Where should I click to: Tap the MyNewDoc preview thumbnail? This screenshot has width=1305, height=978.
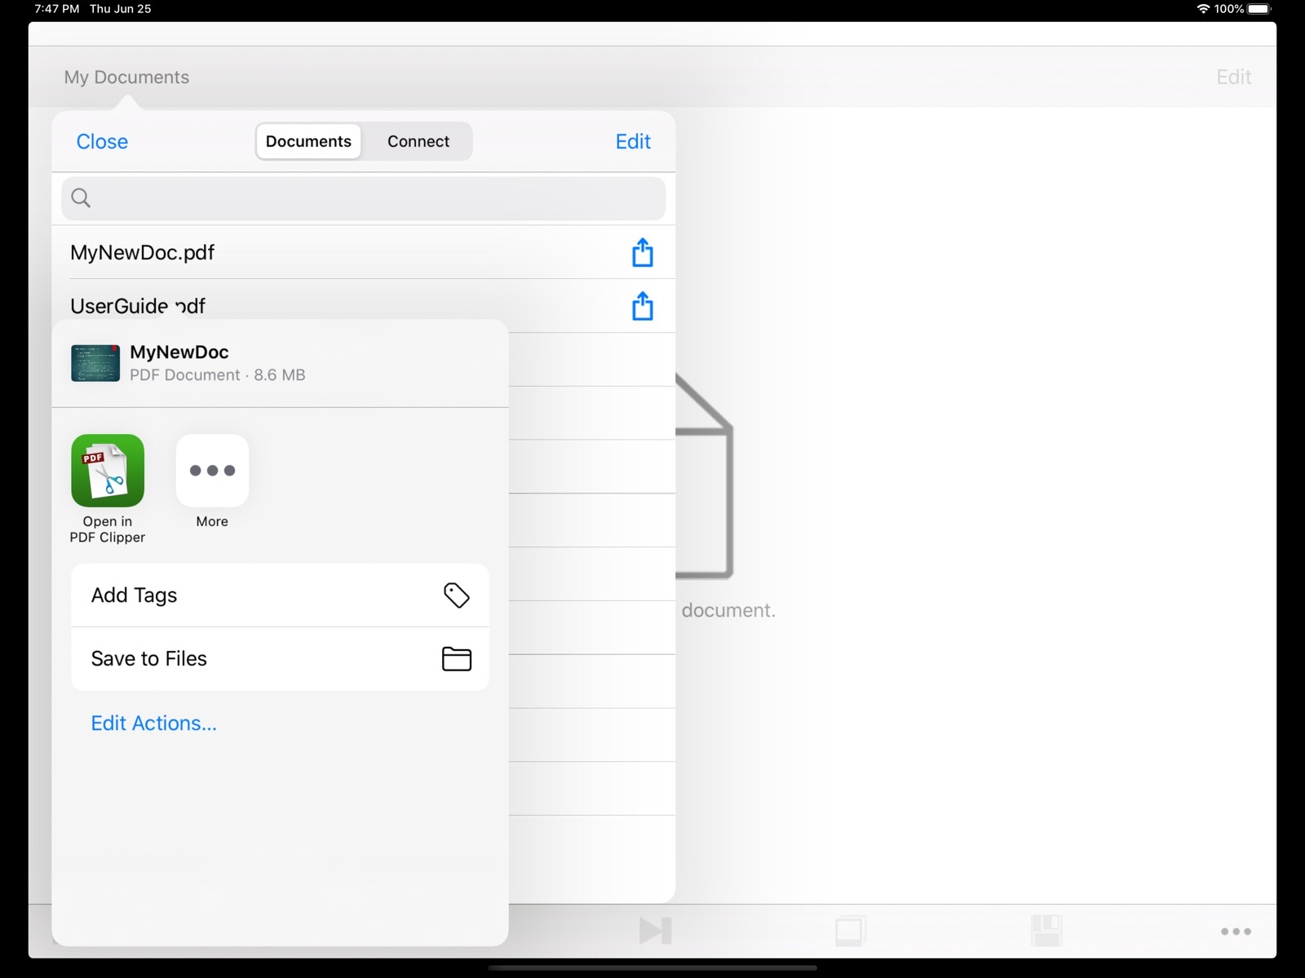(95, 364)
